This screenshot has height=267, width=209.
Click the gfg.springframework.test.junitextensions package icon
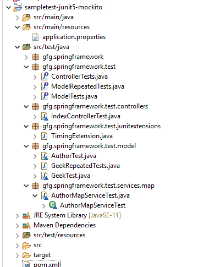pos(35,127)
